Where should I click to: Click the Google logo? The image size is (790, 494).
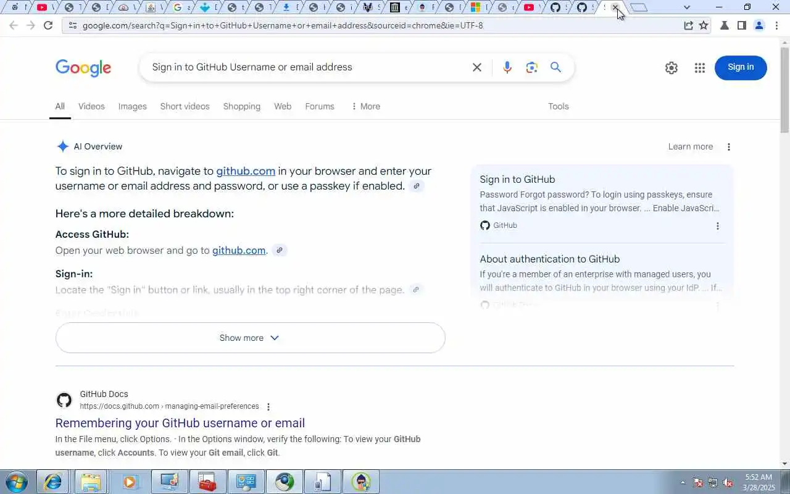[x=83, y=68]
